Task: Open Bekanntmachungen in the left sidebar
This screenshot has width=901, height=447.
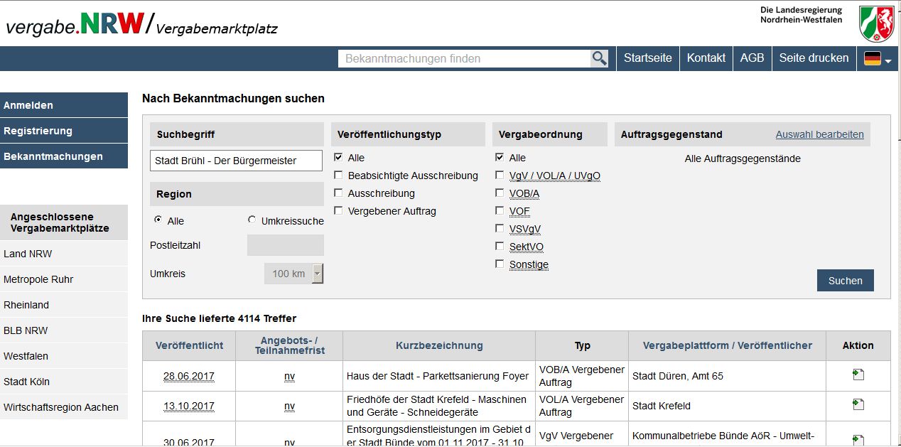Action: pos(64,156)
